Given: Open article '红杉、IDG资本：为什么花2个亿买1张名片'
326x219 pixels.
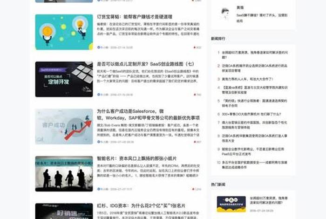Looking at the screenshot, I should [x=141, y=205].
